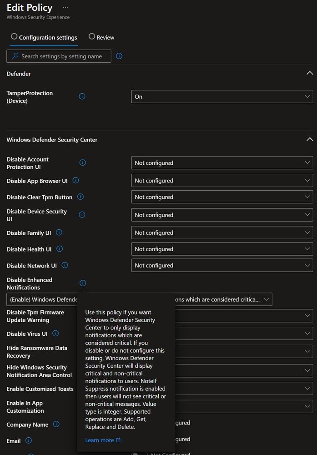Viewport: 317px width, 455px height.
Task: Open Disable Clear Tpm Button dropdown
Action: pos(222,197)
